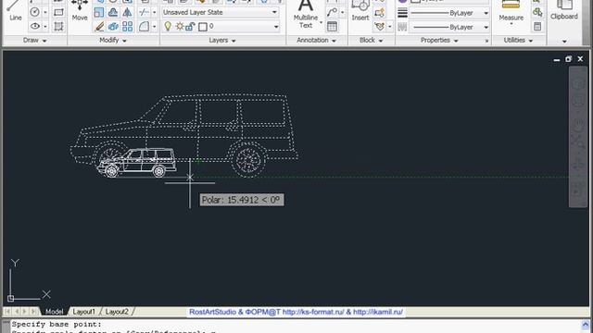Select the Fillet tool
This screenshot has width=593, height=333.
[x=144, y=27]
